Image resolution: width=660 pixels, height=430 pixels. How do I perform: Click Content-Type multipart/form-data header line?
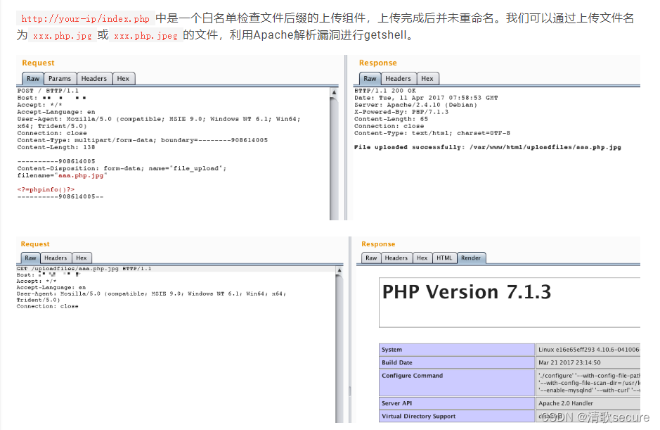pos(142,140)
